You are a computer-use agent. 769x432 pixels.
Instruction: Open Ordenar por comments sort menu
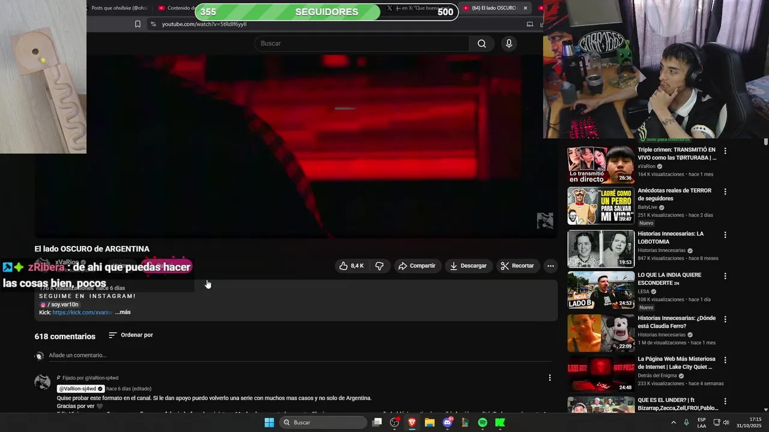coord(131,335)
